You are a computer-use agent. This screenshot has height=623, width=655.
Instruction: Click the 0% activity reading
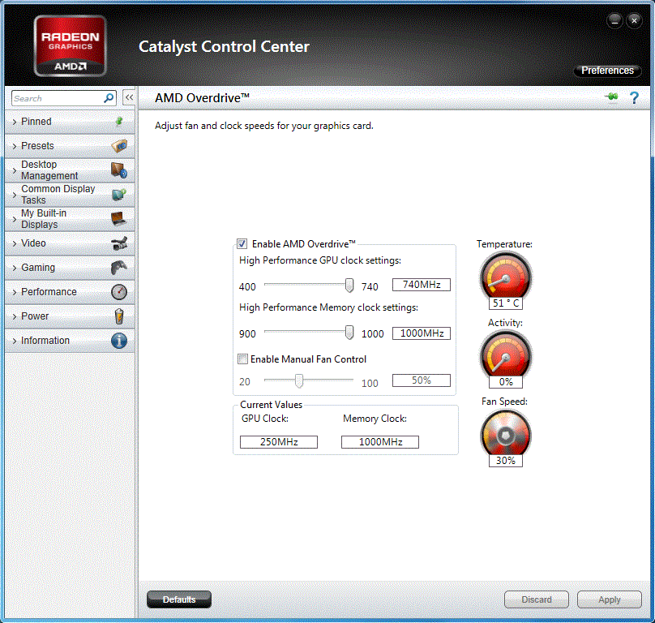(x=506, y=382)
